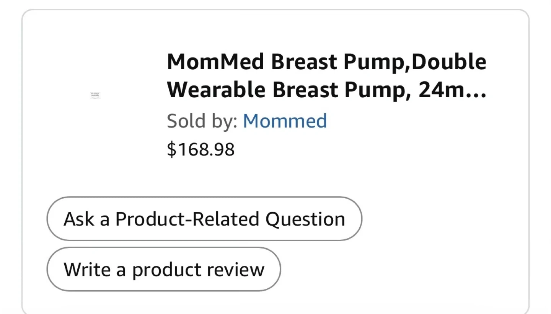Tap the small no-image icon beside the title
The image size is (551, 314).
[x=95, y=95]
